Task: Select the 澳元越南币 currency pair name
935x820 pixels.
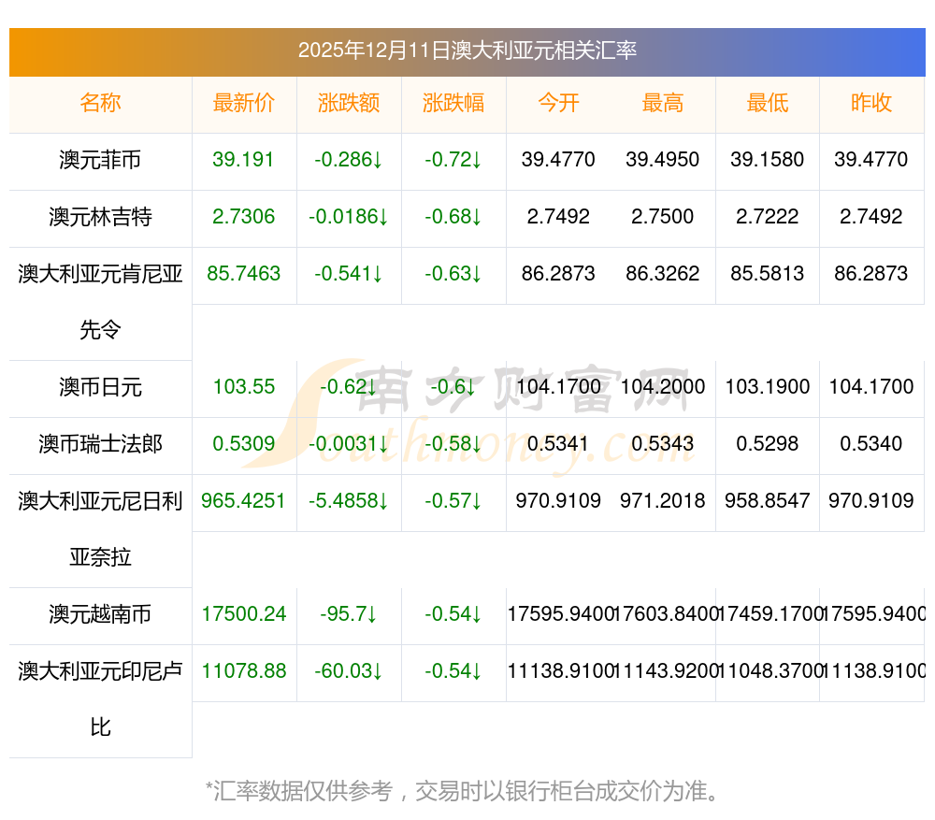Action: point(100,614)
